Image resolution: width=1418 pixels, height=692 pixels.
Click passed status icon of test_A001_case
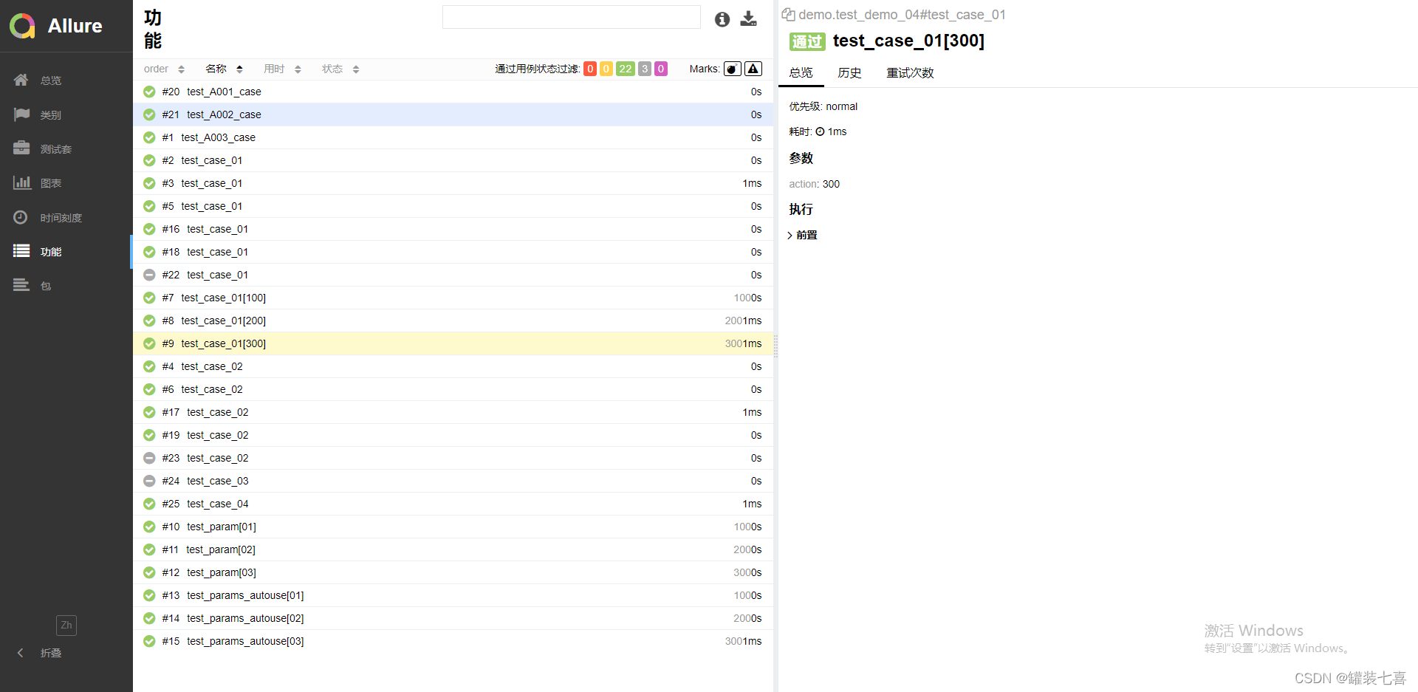point(149,92)
